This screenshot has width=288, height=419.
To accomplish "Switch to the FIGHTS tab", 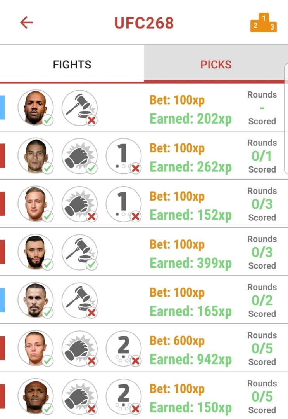I will tap(72, 65).
